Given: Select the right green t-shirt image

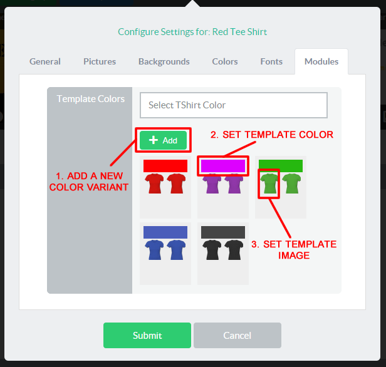Looking at the screenshot, I should 291,183.
